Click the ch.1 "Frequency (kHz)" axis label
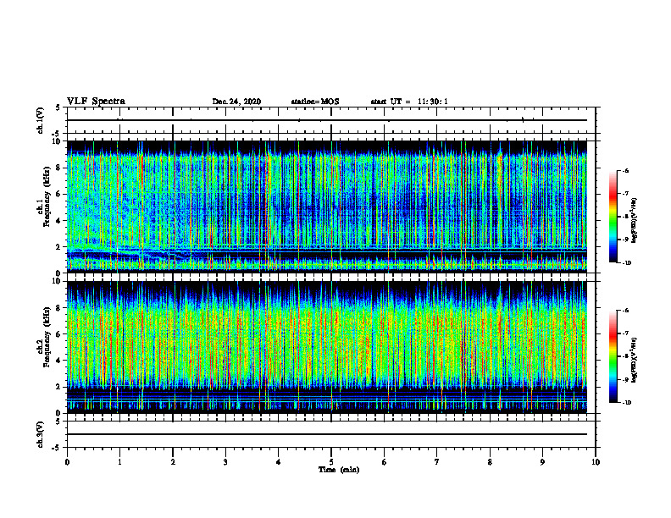 47,196
